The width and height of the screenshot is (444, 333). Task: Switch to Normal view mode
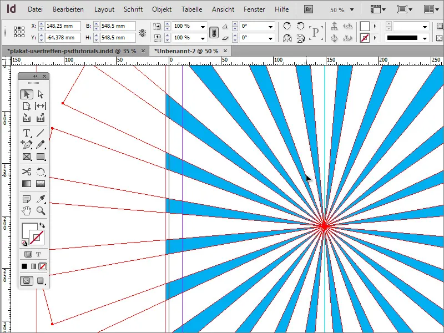(27, 281)
